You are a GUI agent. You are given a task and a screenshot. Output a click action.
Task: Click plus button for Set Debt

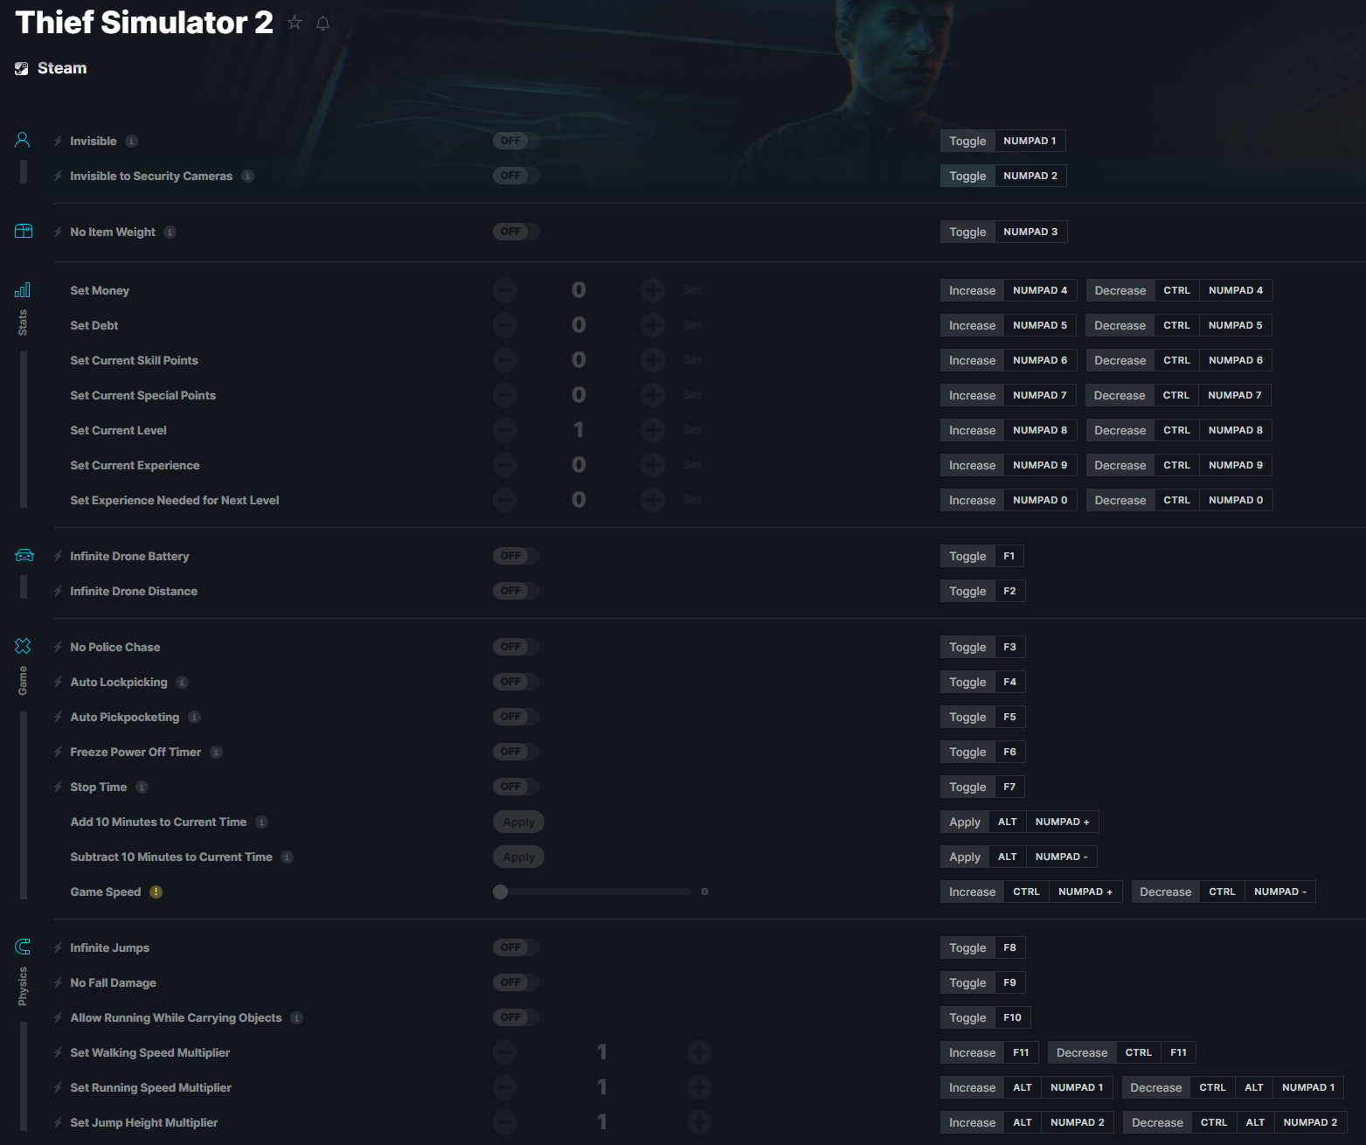click(x=653, y=325)
